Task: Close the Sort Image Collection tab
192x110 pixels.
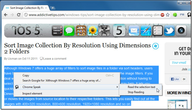Action: (x=46, y=8)
